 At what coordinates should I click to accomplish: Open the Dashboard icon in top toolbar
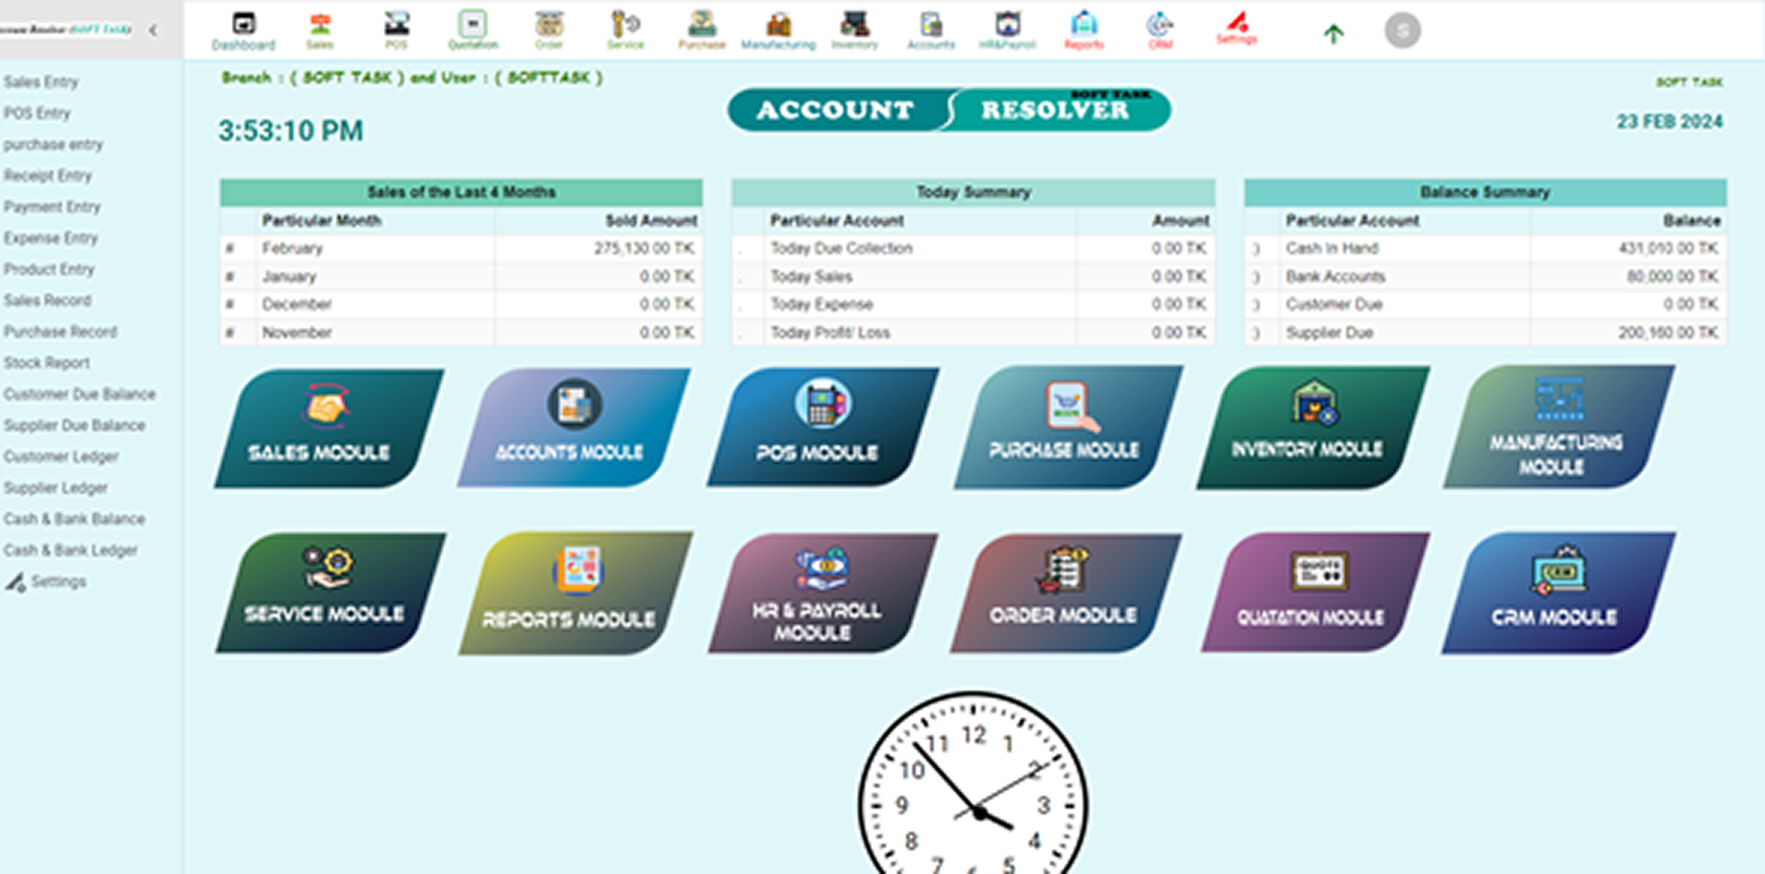coord(243,31)
